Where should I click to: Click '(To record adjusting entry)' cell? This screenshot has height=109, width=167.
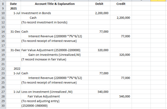click(x=55, y=101)
